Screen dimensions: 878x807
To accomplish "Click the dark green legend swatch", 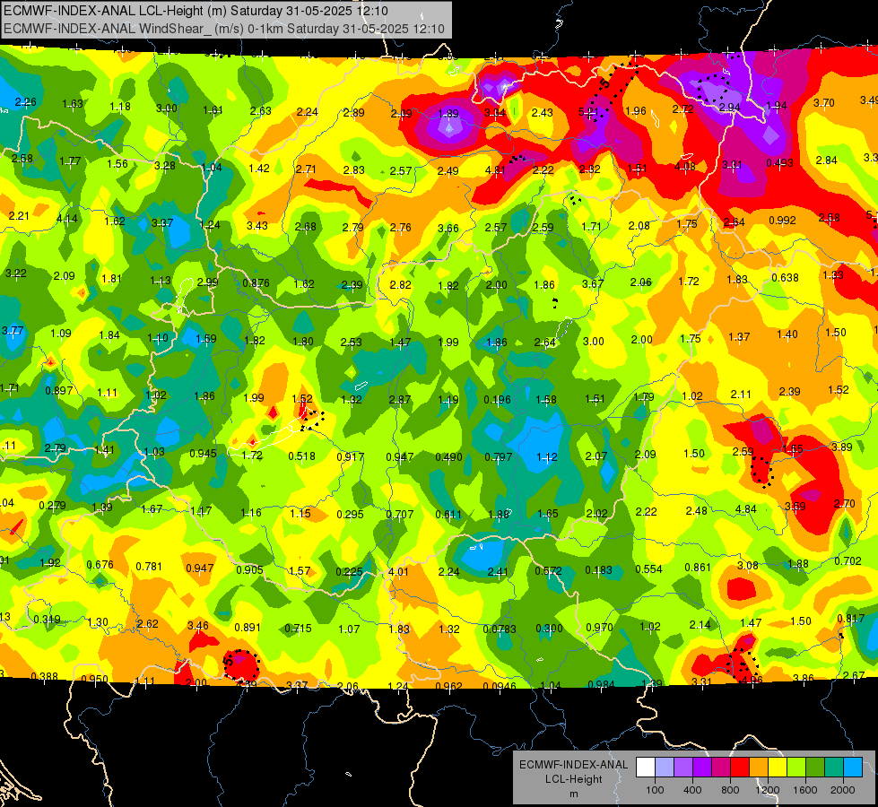I will point(815,767).
